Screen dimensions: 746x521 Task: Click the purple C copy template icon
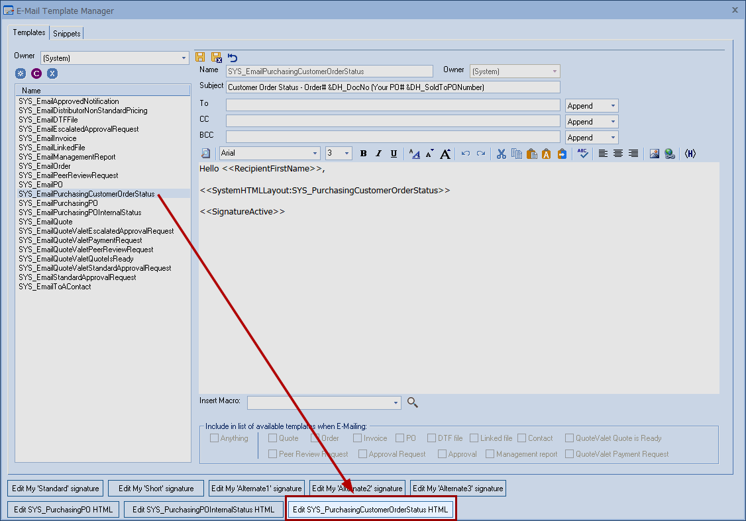[x=36, y=73]
